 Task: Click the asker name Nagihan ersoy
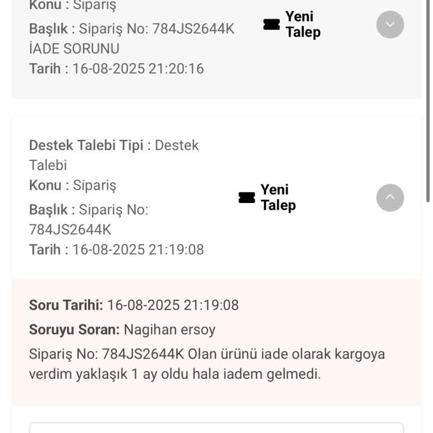[x=170, y=329]
